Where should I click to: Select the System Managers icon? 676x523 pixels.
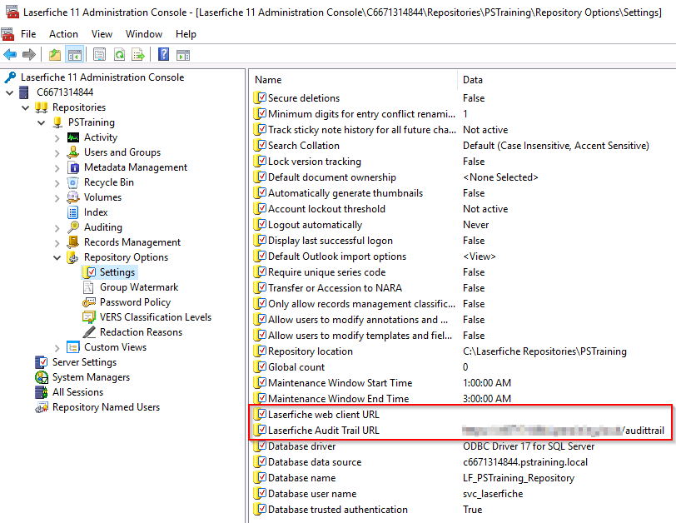pyautogui.click(x=42, y=377)
